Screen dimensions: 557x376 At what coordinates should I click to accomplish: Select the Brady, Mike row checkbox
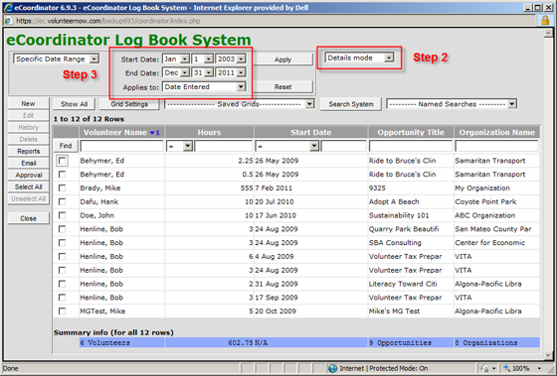tap(62, 188)
